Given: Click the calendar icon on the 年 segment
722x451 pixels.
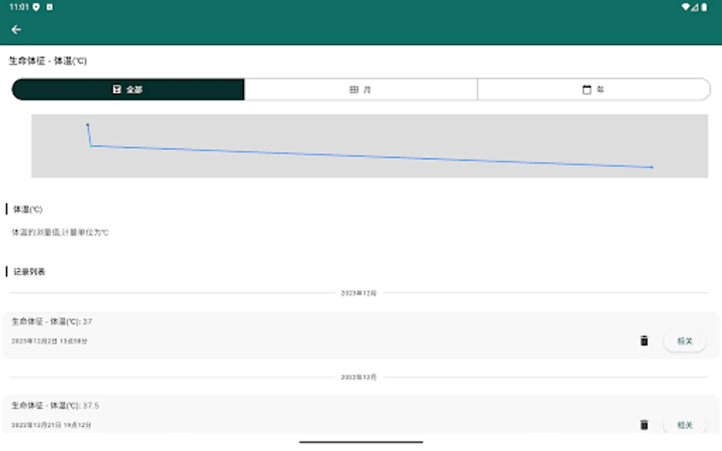Looking at the screenshot, I should (x=586, y=89).
